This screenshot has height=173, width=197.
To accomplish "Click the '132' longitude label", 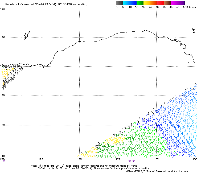I will 156,159.
